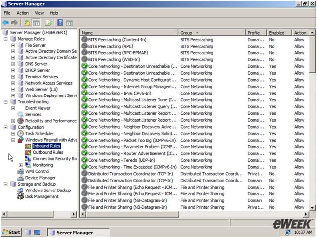Expand the Task Scheduler node
The height and width of the screenshot is (238, 317).
tap(13, 134)
